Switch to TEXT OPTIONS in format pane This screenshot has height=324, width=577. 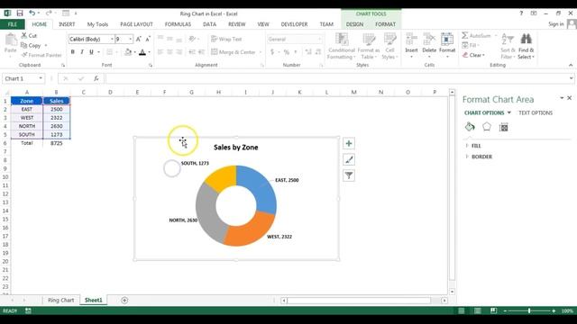coord(536,112)
